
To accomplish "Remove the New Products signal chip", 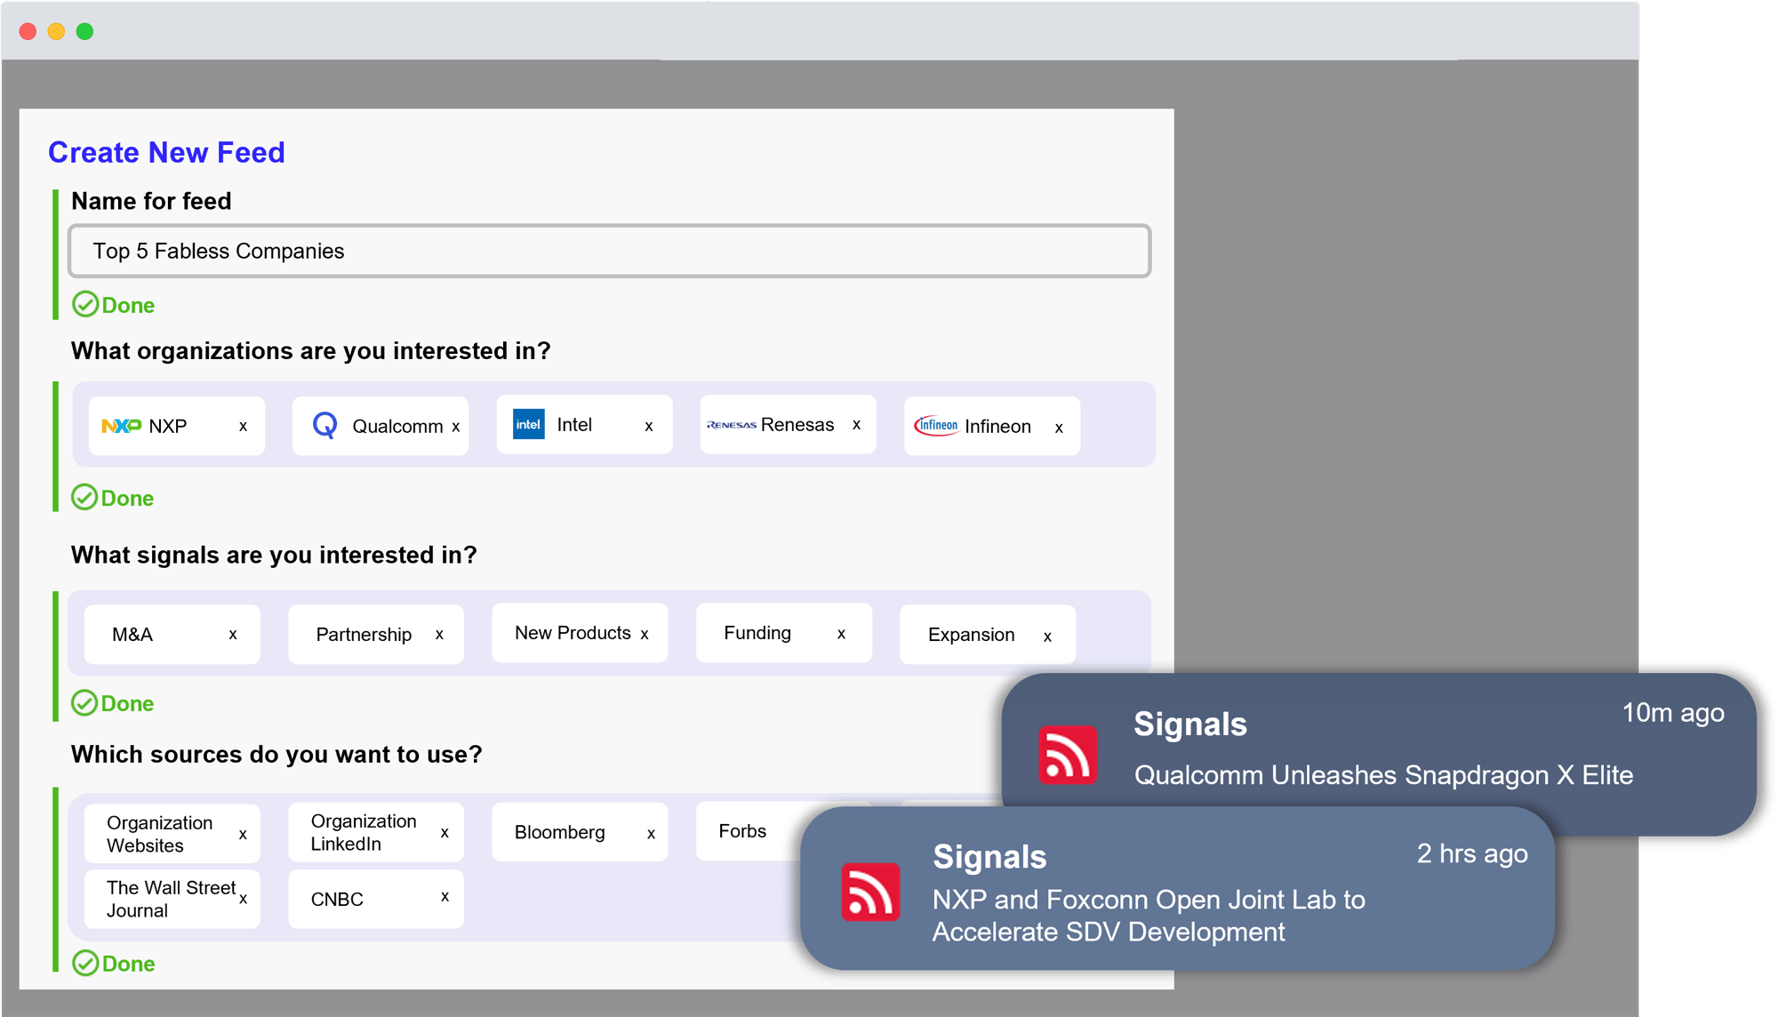I will click(645, 635).
